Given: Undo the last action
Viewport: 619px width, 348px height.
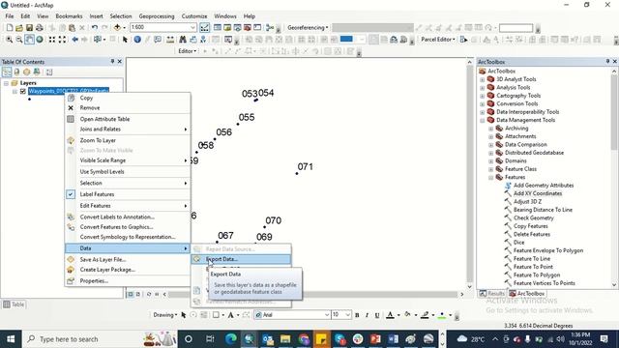Looking at the screenshot, I should 95,28.
